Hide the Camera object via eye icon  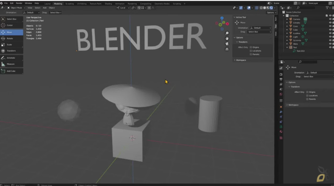click(330, 19)
